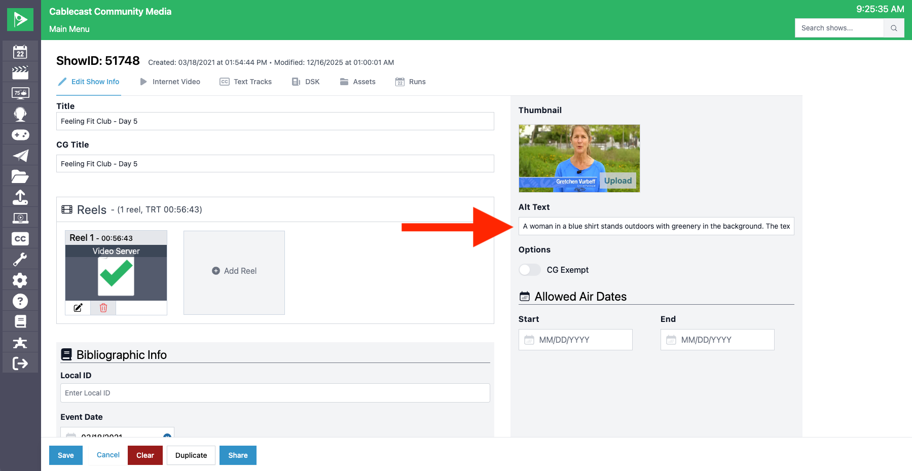
Task: Open the closed captions sidebar icon
Action: coord(20,239)
